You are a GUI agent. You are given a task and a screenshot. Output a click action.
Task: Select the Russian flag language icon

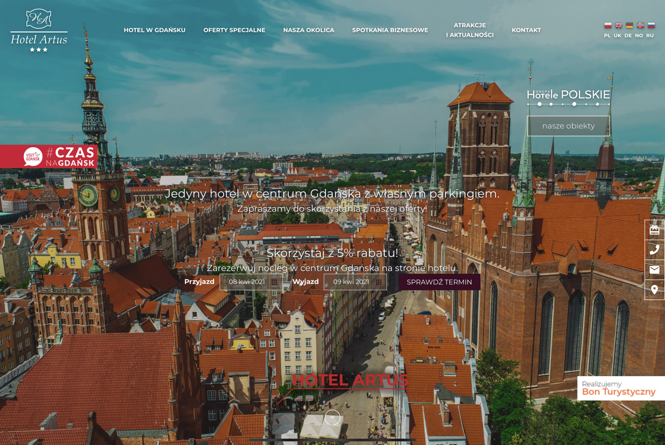point(651,25)
